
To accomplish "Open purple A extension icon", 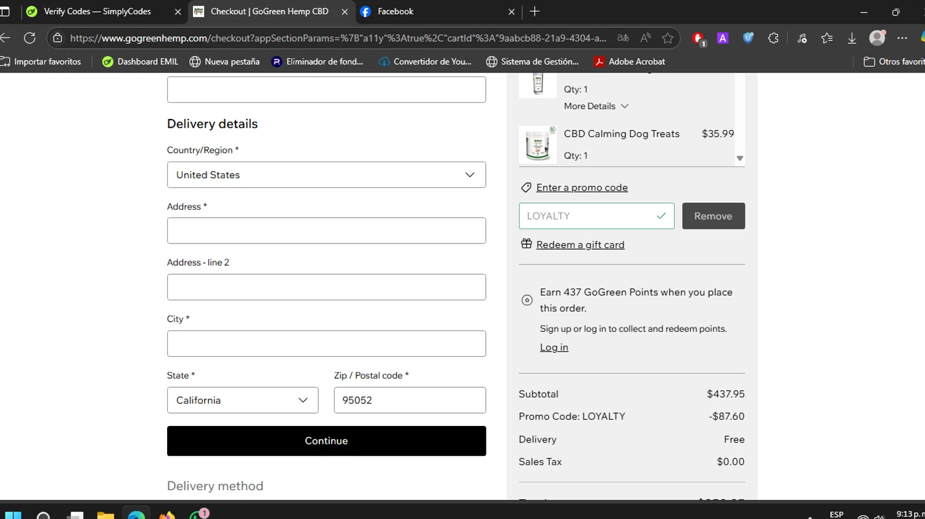I will (x=723, y=38).
